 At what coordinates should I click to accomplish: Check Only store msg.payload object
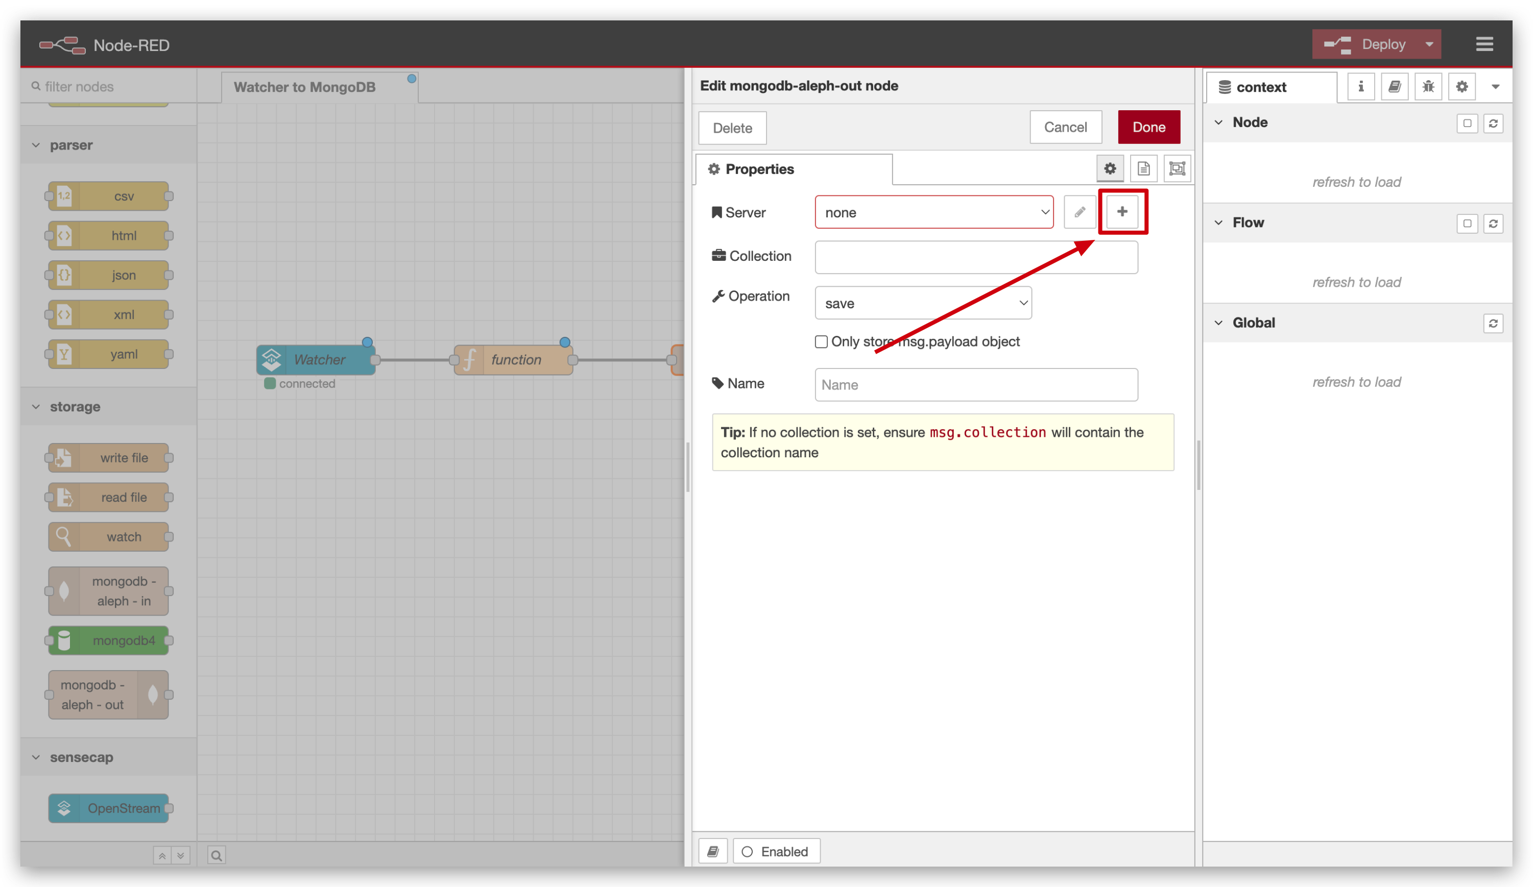(821, 341)
